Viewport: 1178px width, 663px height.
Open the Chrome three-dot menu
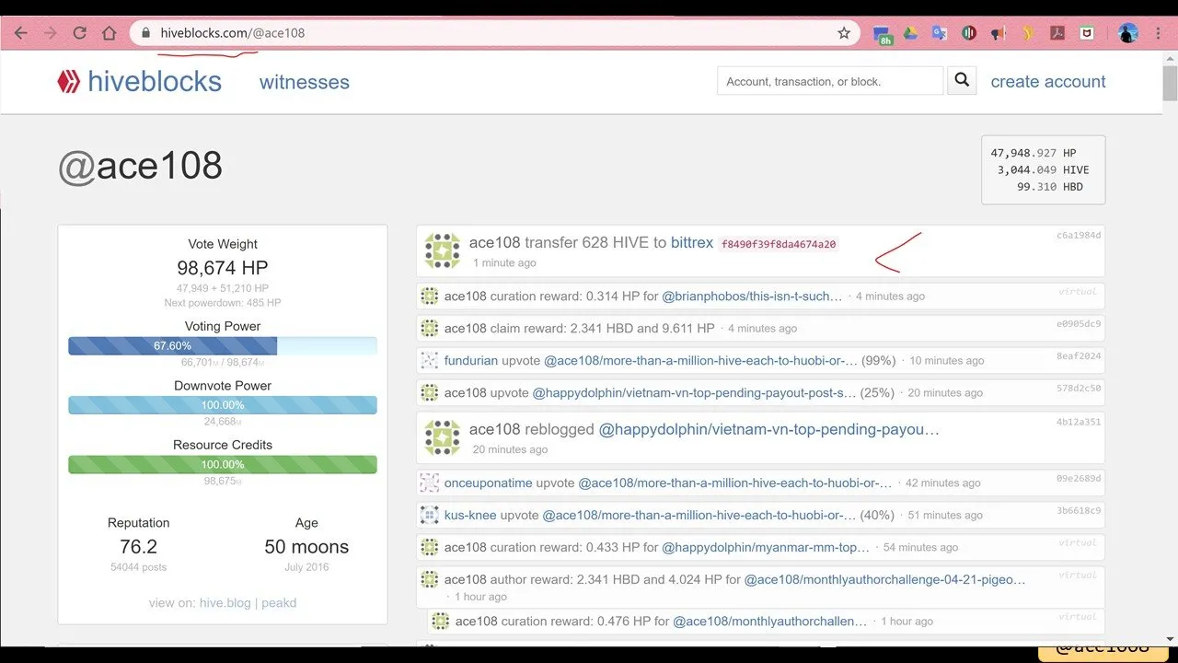pos(1157,33)
